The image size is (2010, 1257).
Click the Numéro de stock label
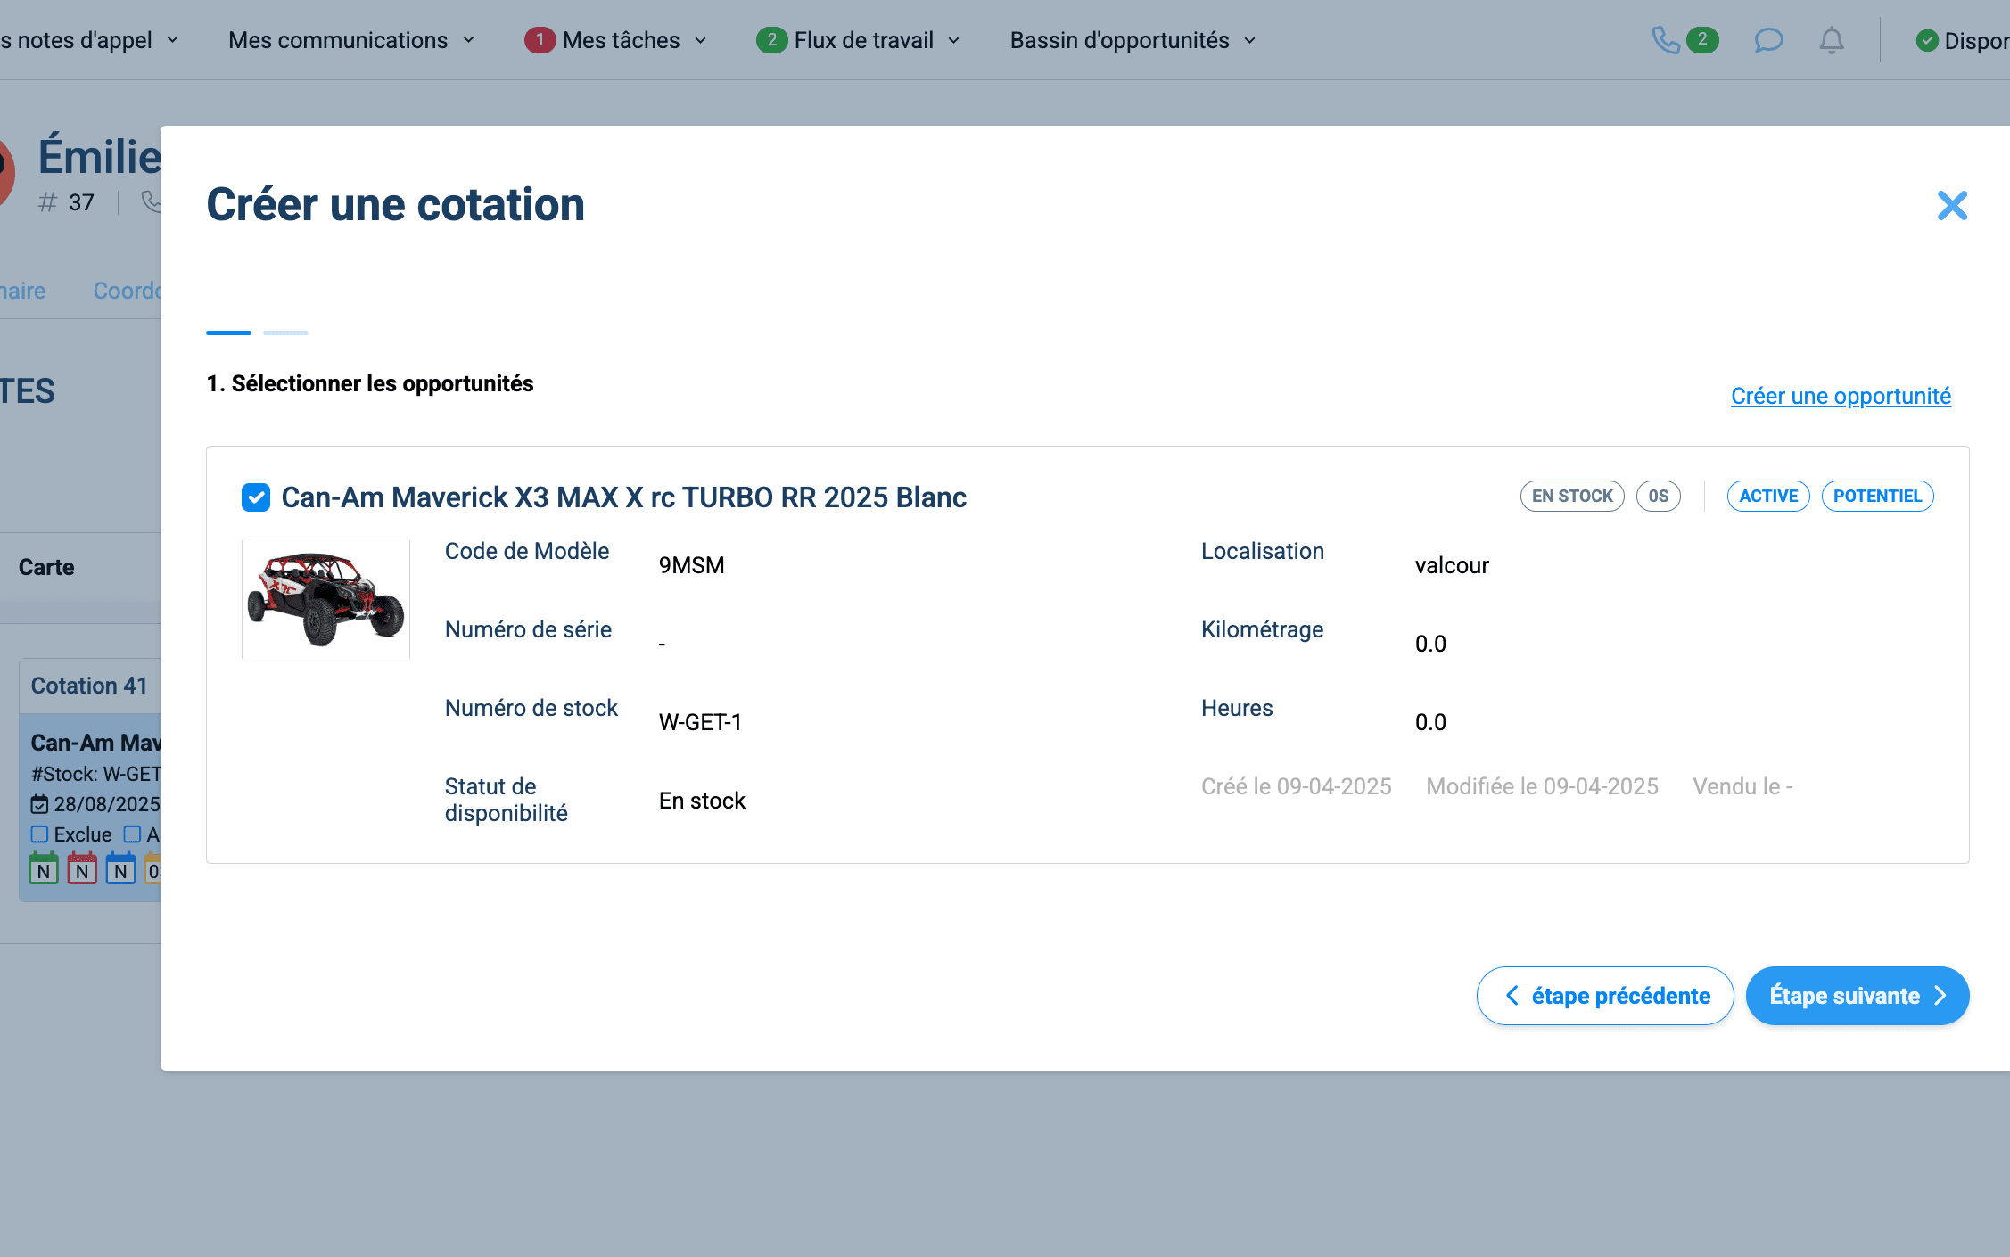(x=531, y=708)
